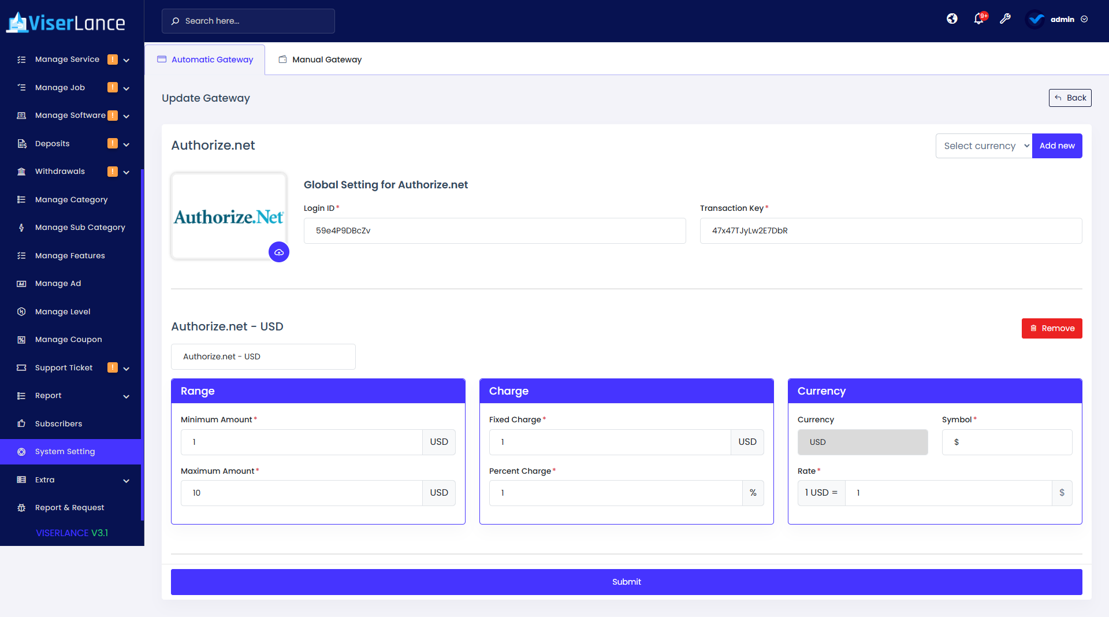Click the Percent Charge input
Screen dimensions: 1109x617
[616, 493]
